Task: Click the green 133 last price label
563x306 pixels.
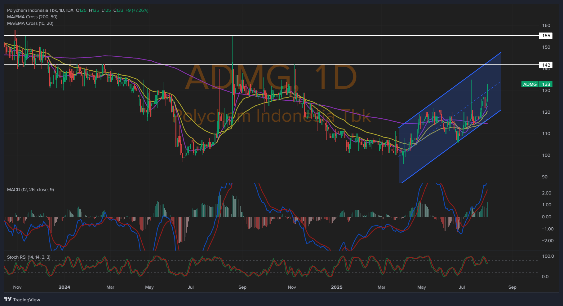Action: [x=546, y=84]
